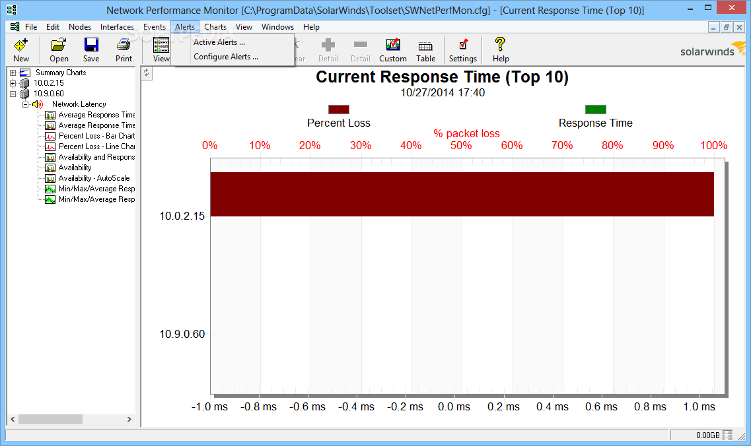Click the Percent Loss legend swatch
Viewport: 751px width, 446px height.
[339, 109]
